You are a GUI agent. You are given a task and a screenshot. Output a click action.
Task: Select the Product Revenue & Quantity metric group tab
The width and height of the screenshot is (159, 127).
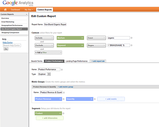[x=45, y=87]
